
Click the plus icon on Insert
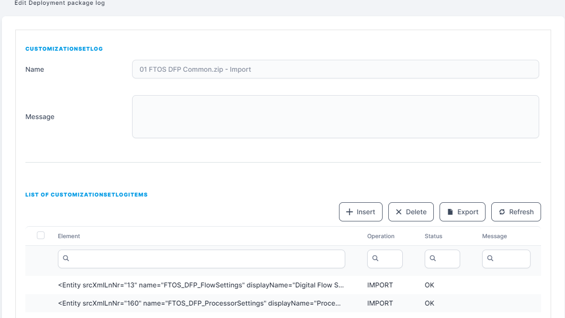click(350, 212)
